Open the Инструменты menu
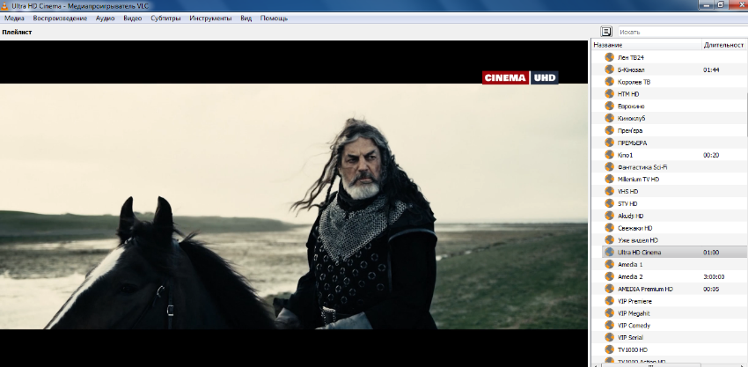 pyautogui.click(x=210, y=18)
